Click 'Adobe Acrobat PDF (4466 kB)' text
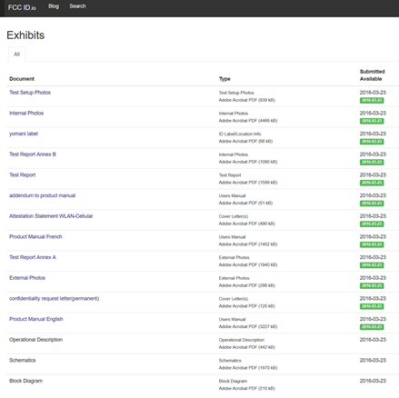The height and width of the screenshot is (398, 399). pos(248,121)
